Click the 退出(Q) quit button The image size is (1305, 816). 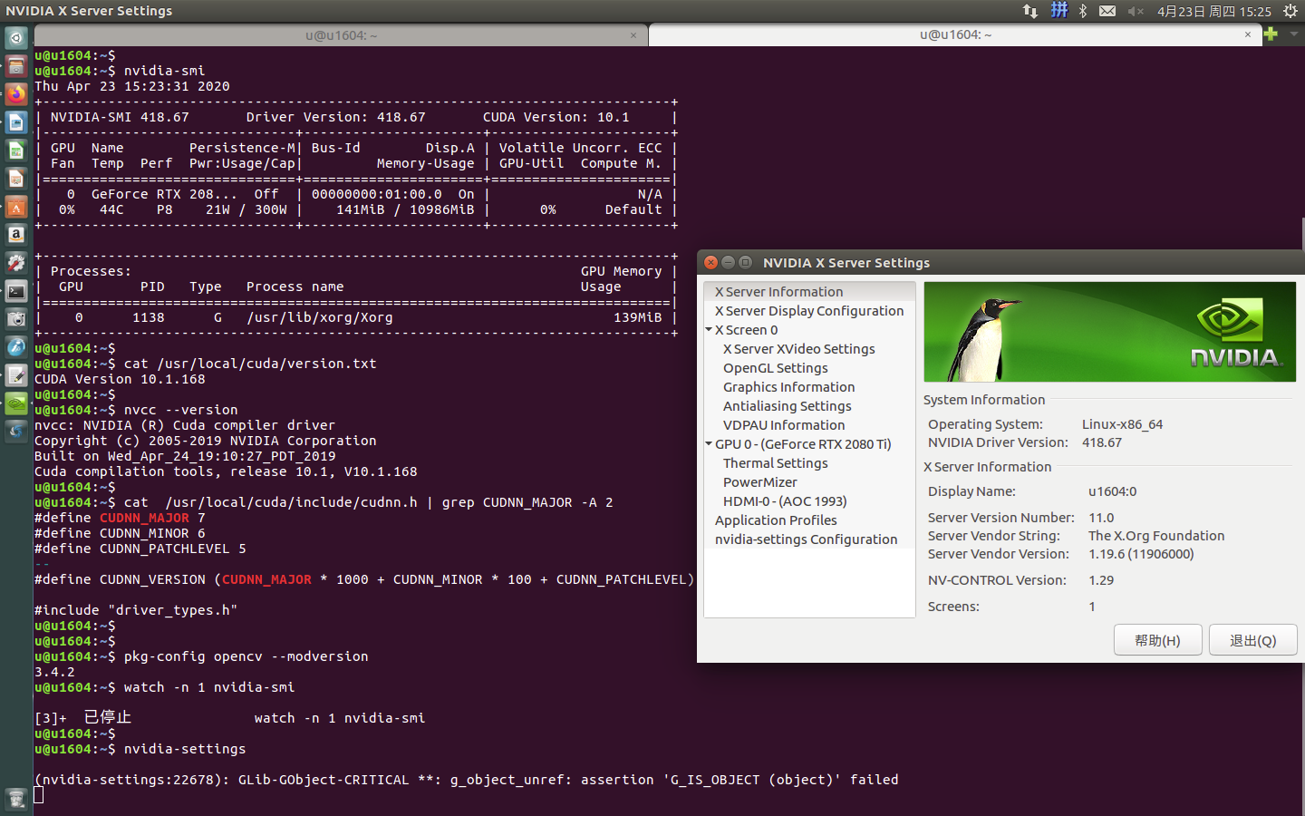pos(1253,640)
